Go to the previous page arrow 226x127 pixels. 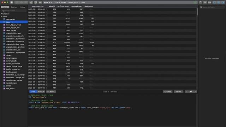pos(186,92)
